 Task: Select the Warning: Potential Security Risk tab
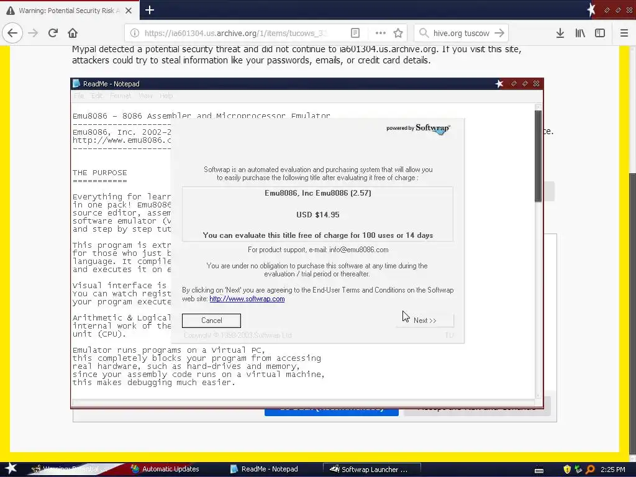coord(70,11)
